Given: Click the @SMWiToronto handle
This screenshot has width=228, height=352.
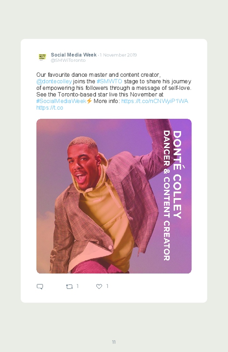Looking at the screenshot, I should click(x=68, y=60).
